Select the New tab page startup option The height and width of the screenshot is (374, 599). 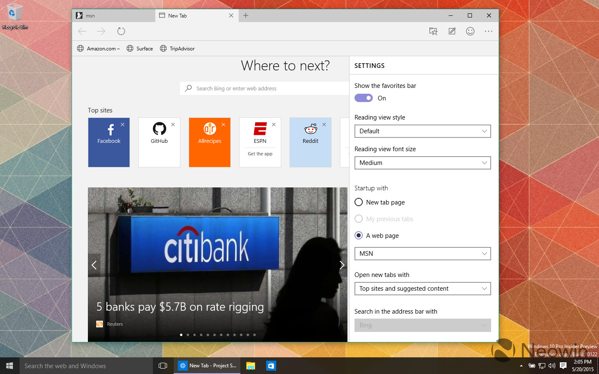coord(359,202)
